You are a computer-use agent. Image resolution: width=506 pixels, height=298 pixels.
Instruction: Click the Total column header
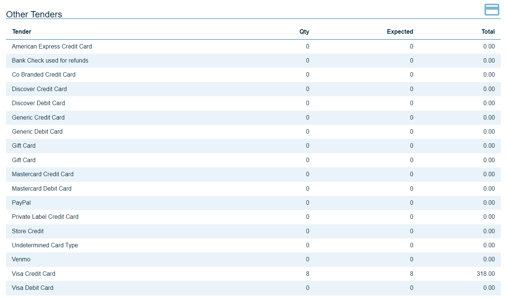click(488, 32)
